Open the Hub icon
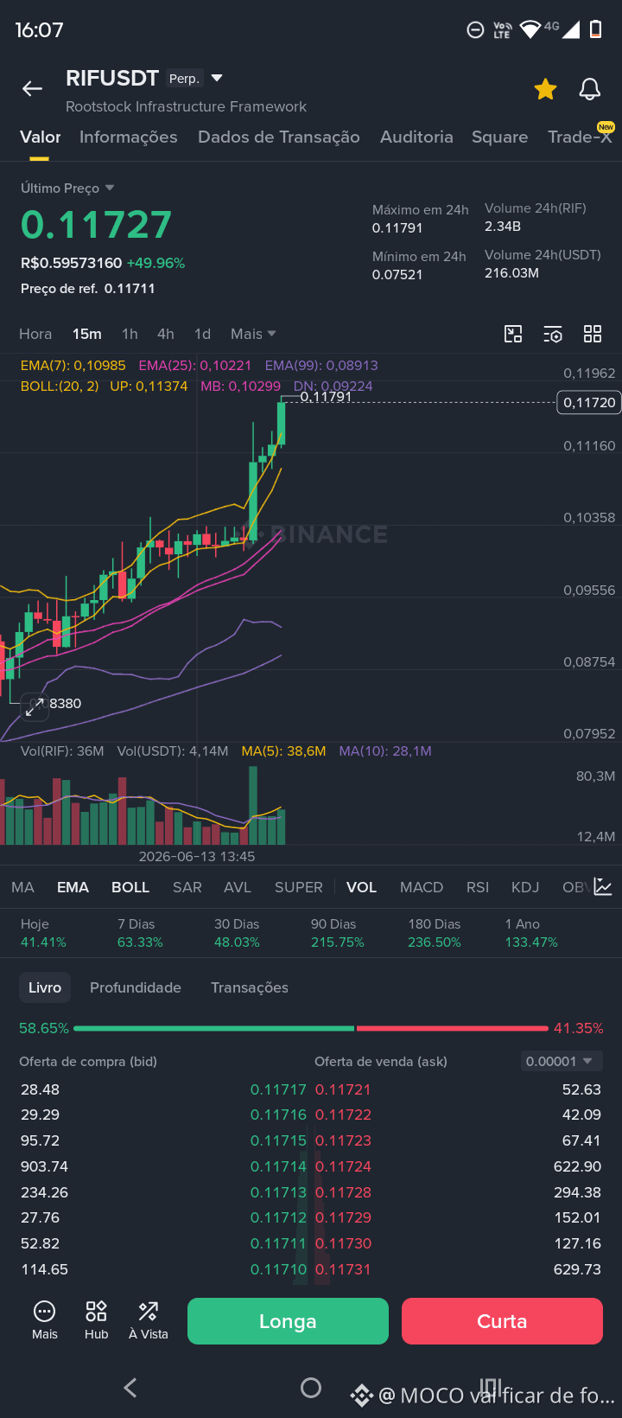Image resolution: width=622 pixels, height=1418 pixels. point(96,1320)
